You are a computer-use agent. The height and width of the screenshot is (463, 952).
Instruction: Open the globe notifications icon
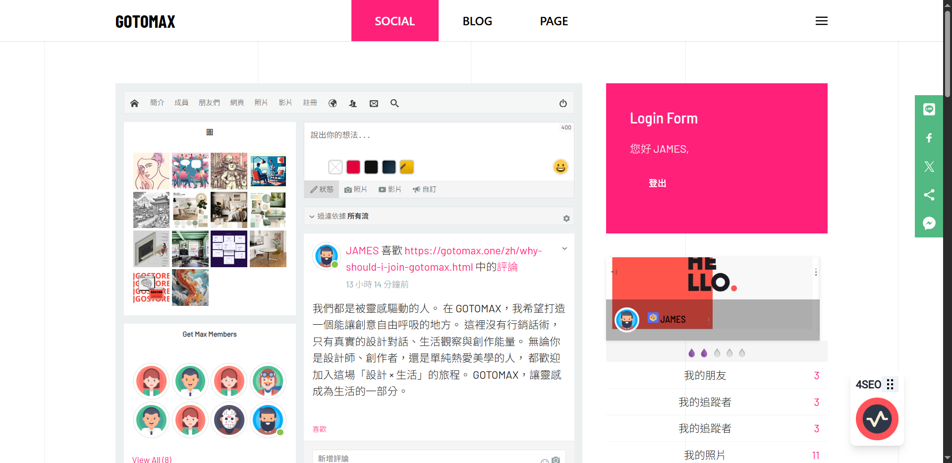pyautogui.click(x=333, y=103)
